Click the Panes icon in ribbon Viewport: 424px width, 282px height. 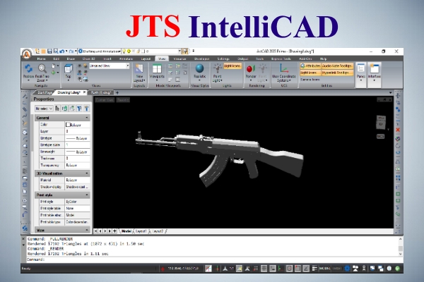coord(360,68)
